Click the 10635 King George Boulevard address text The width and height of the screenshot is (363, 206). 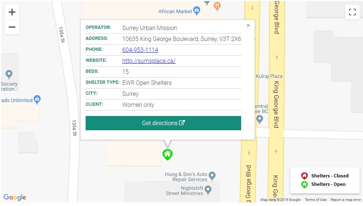[x=181, y=39]
